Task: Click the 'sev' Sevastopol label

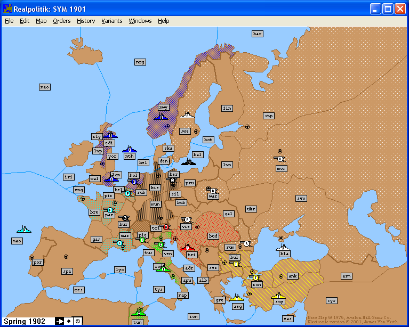Action: (301, 198)
